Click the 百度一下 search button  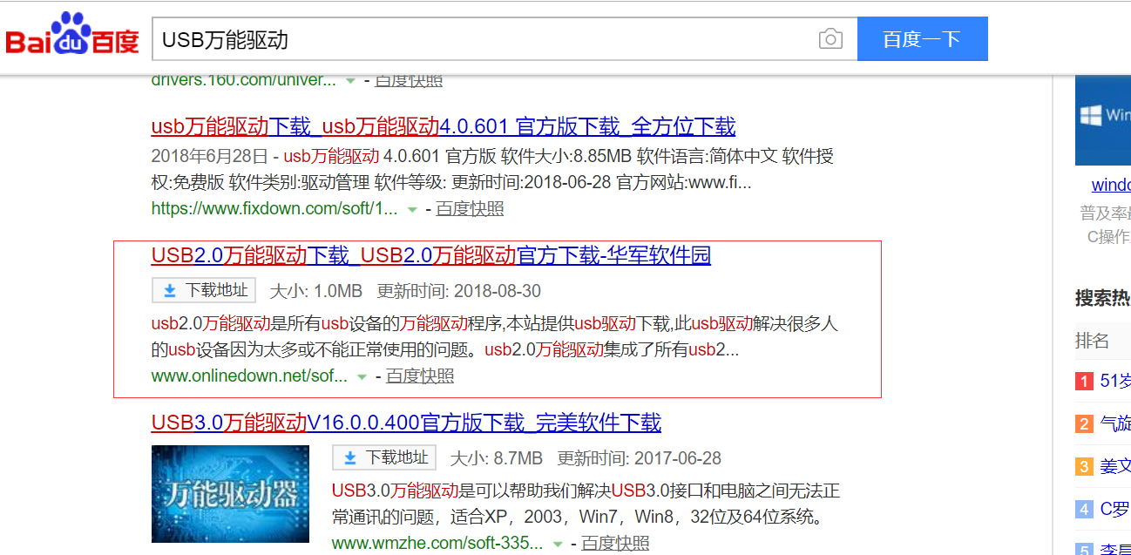(923, 38)
